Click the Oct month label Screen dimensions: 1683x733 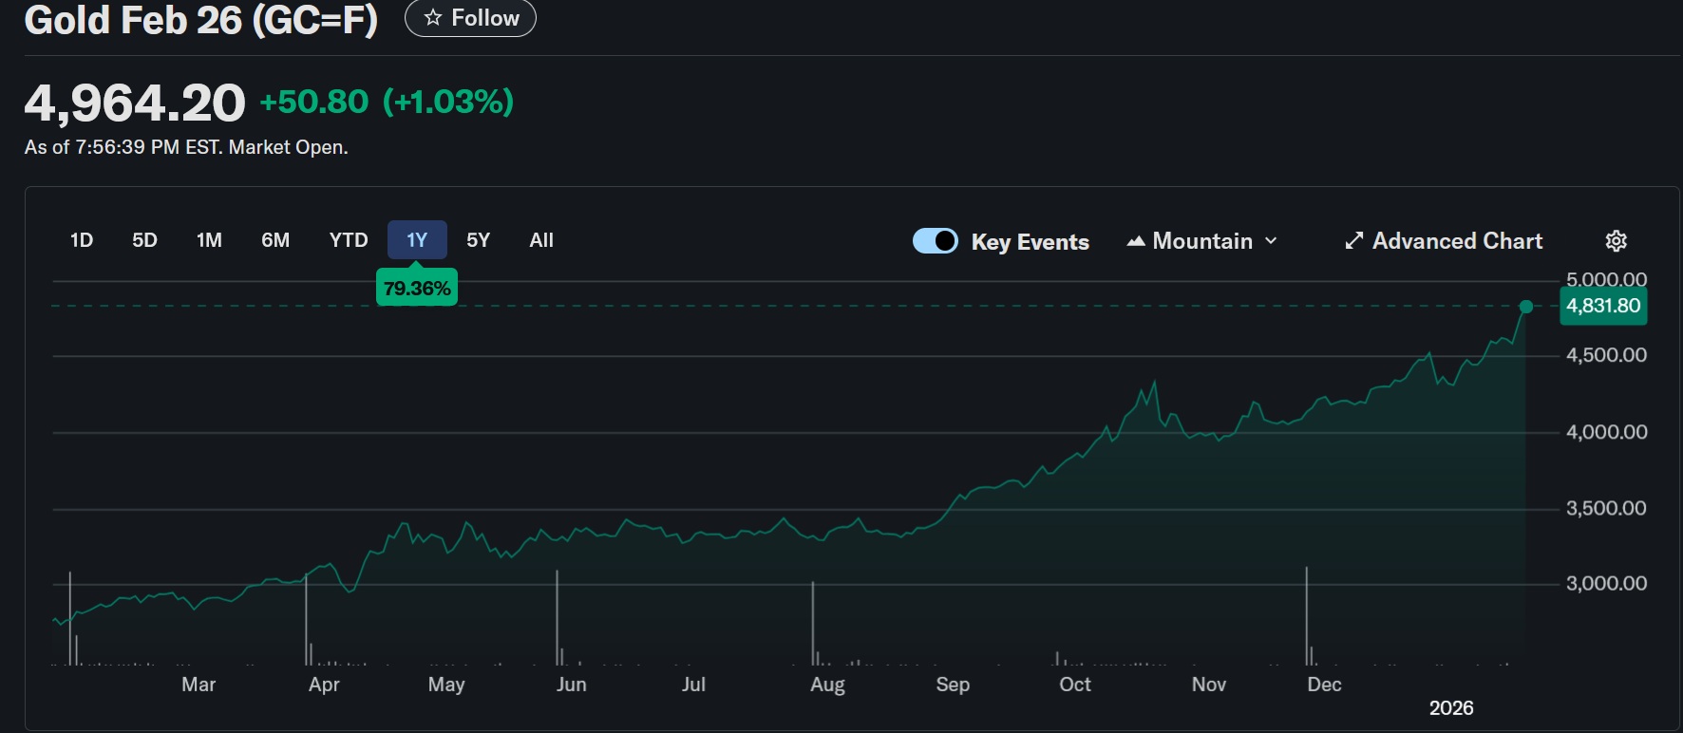pos(1075,685)
